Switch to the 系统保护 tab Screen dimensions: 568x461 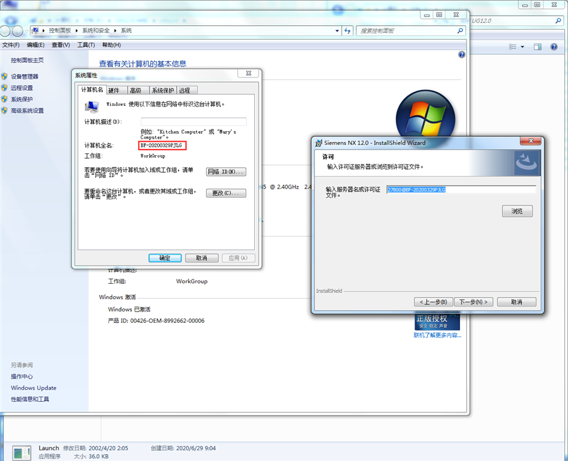tap(163, 90)
